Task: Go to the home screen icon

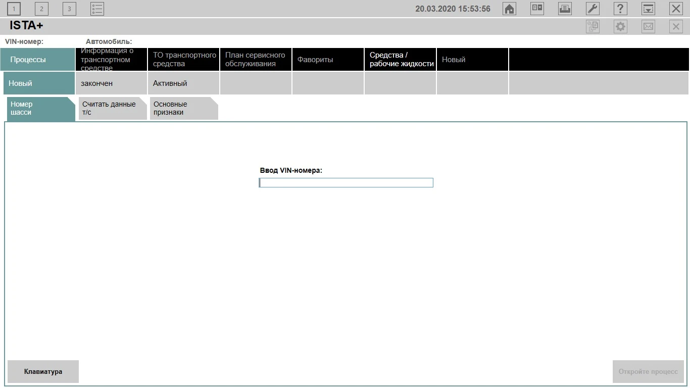Action: point(510,9)
